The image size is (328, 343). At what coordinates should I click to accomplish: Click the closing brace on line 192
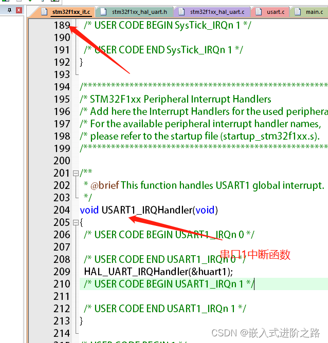(x=81, y=62)
